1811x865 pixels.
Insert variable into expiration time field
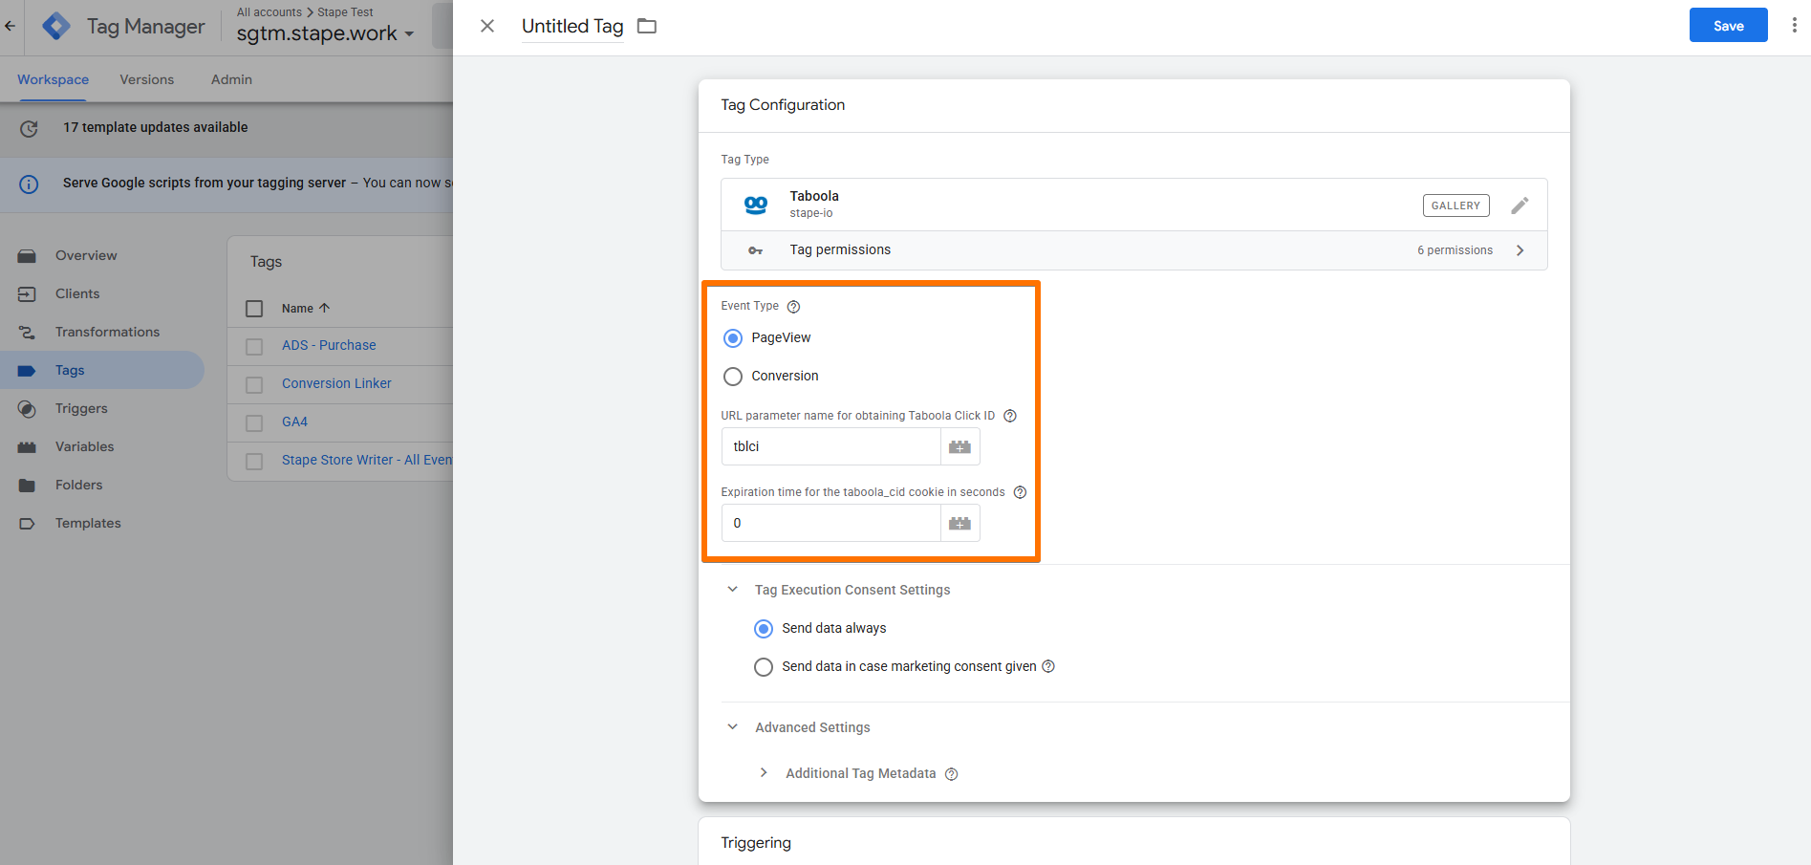[960, 523]
